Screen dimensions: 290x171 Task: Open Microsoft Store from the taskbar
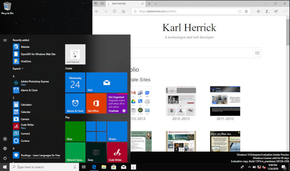click(114, 167)
